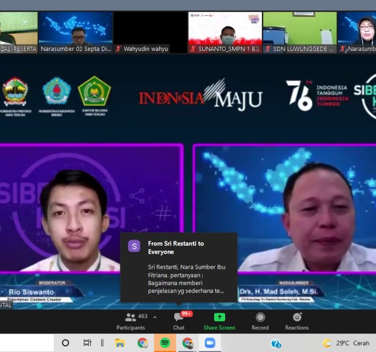Click the 99+ chat unread badge

pos(187,314)
